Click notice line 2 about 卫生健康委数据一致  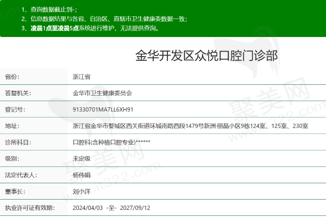(104, 19)
